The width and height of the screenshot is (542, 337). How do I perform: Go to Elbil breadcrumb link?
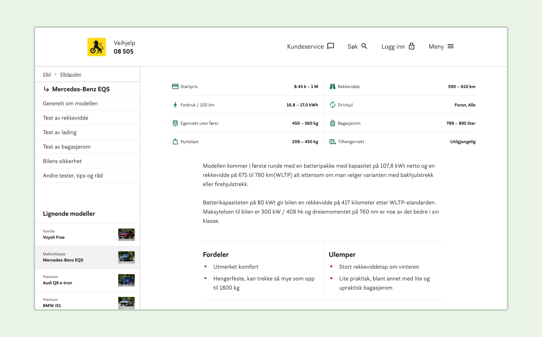[47, 74]
